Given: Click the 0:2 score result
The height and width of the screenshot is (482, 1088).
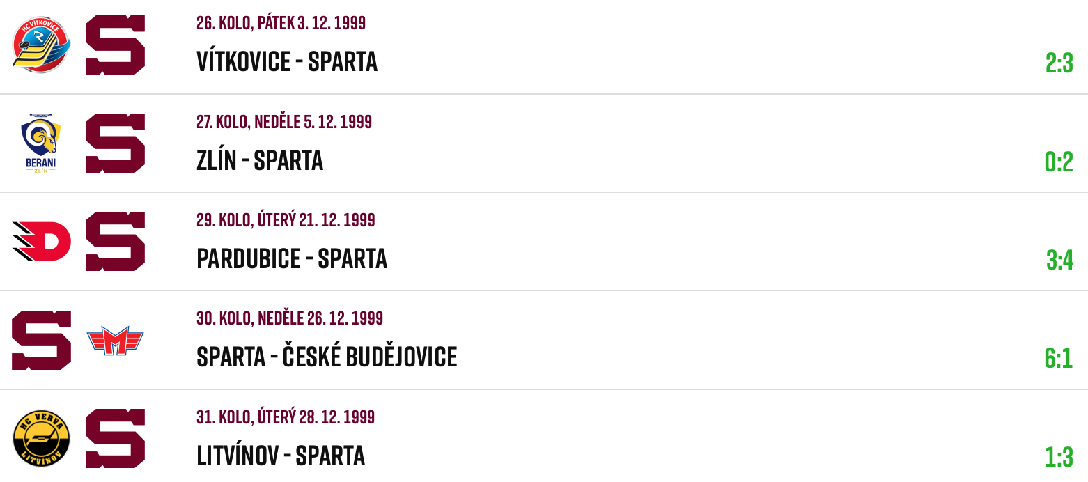Looking at the screenshot, I should [x=1059, y=162].
